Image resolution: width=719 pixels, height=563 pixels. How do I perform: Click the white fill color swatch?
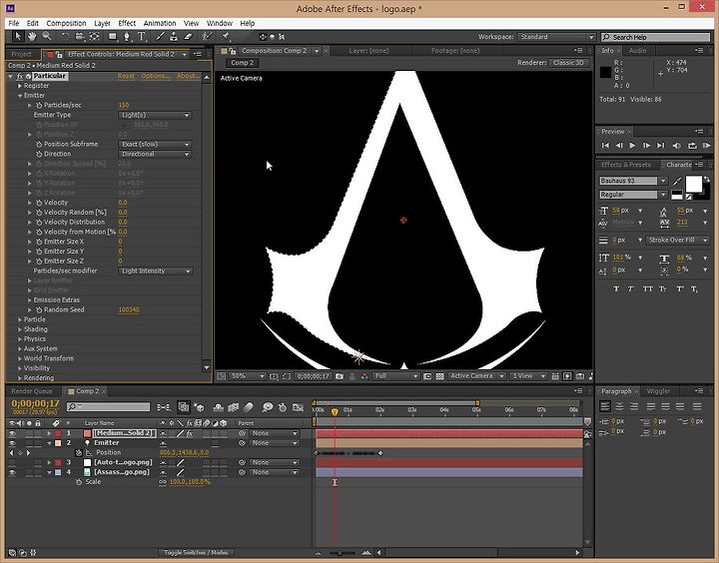(x=693, y=185)
